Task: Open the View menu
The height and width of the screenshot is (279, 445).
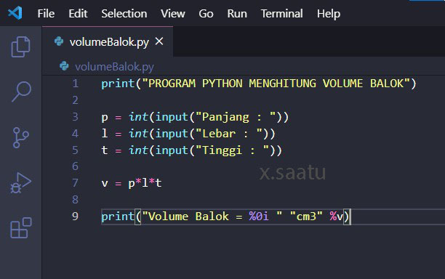Action: [173, 14]
